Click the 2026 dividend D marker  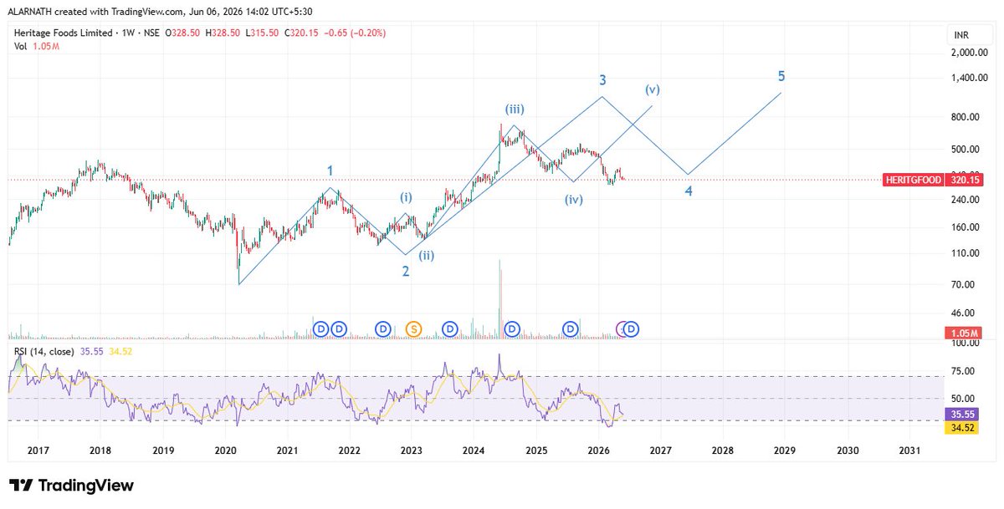[x=632, y=329]
